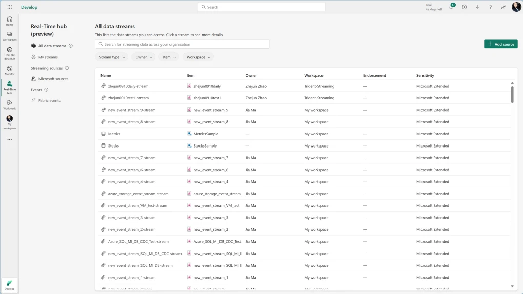Click the notifications bell icon
Screen dimensions: 523x294
click(x=451, y=7)
